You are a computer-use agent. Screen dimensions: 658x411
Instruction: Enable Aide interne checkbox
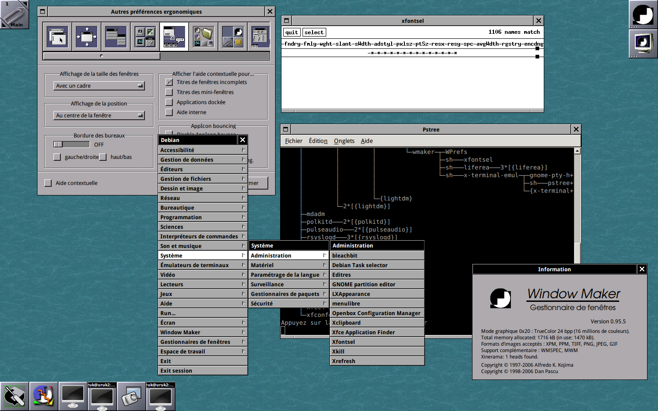[x=169, y=112]
